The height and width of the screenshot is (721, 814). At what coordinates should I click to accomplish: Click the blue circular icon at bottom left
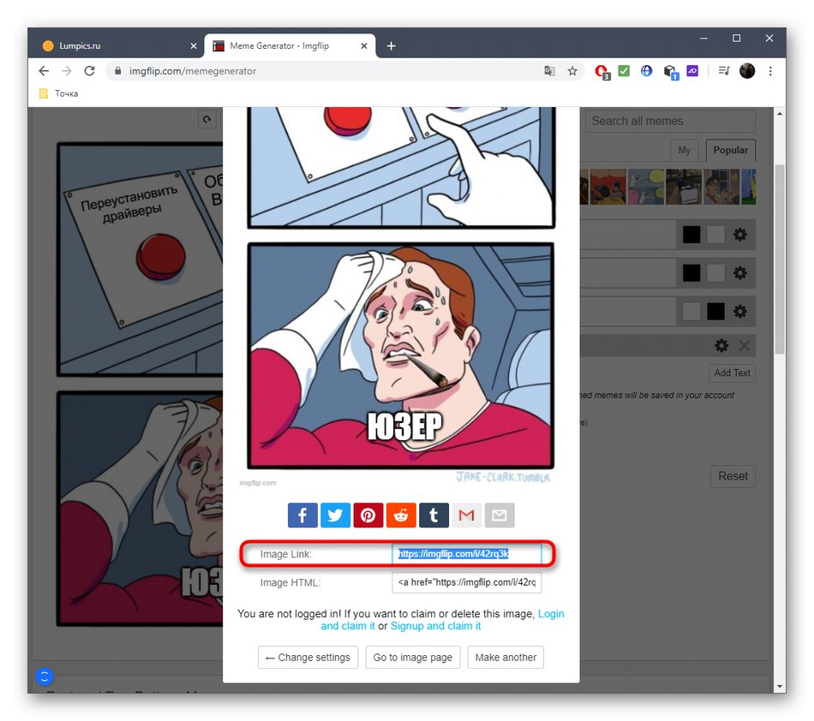tap(45, 676)
